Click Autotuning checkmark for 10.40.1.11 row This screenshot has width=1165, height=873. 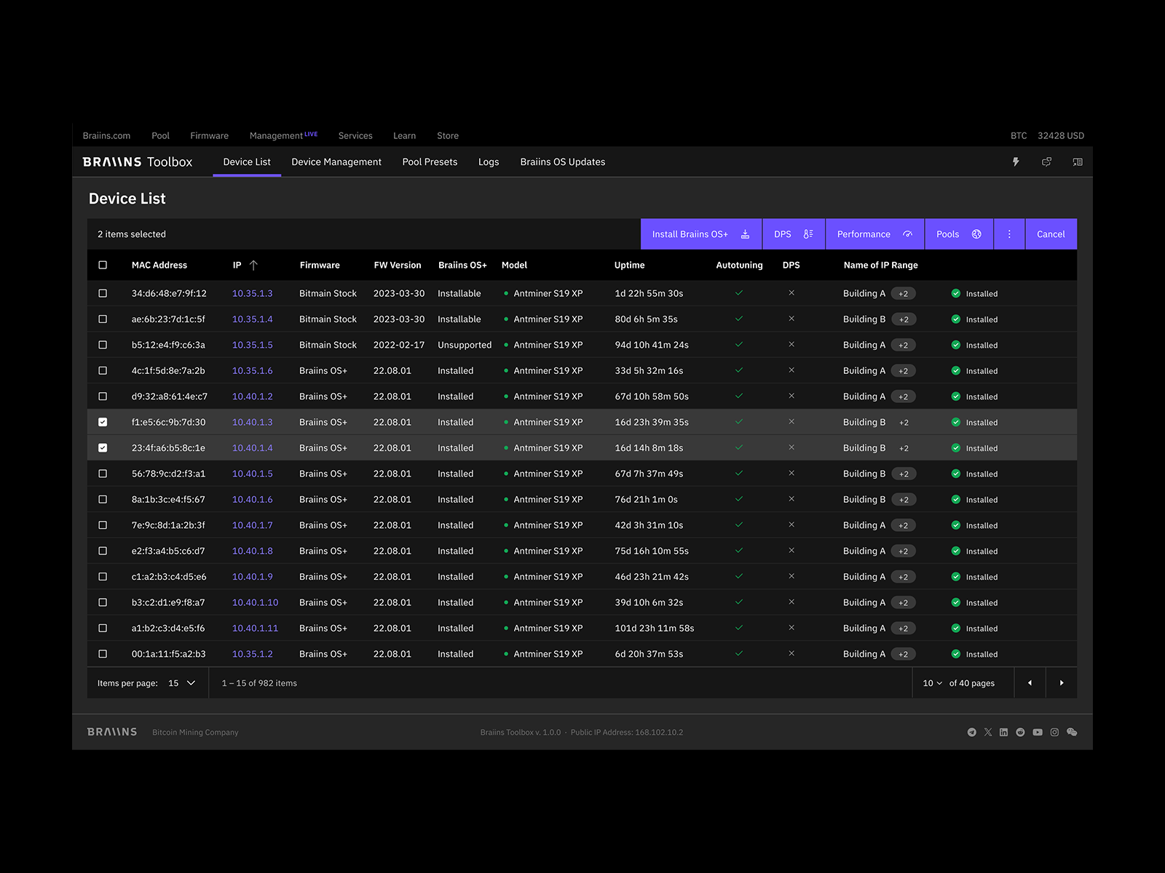739,628
